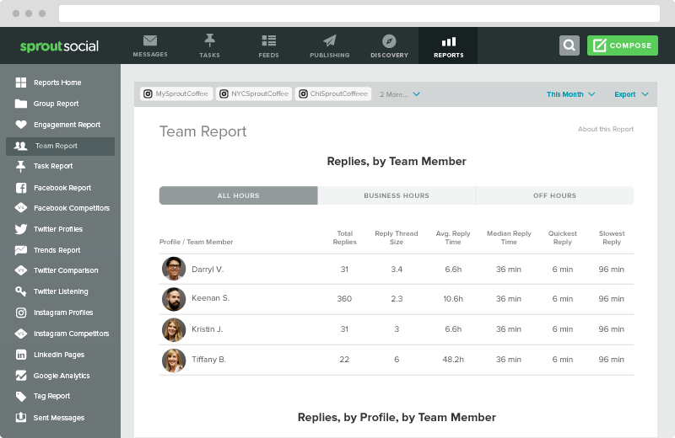Select Twitter Profiles in sidebar
The height and width of the screenshot is (438, 675).
[58, 229]
